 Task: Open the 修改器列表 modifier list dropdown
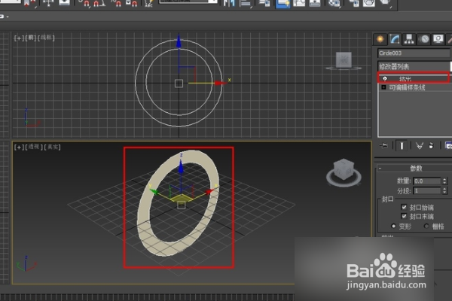click(x=414, y=66)
